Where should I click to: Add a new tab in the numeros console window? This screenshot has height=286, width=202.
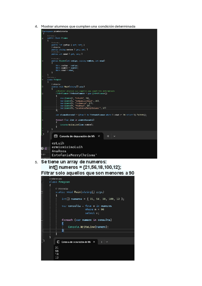pos(102,242)
